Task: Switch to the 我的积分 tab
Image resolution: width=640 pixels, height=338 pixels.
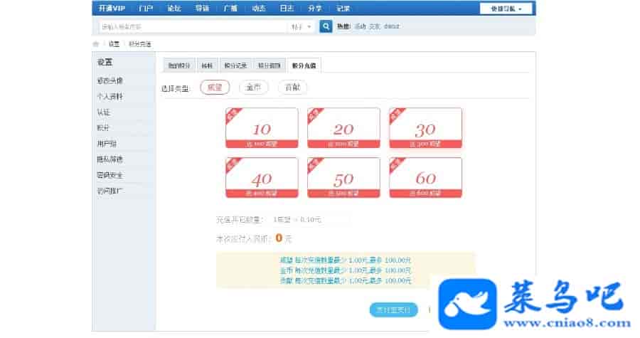Action: [179, 65]
